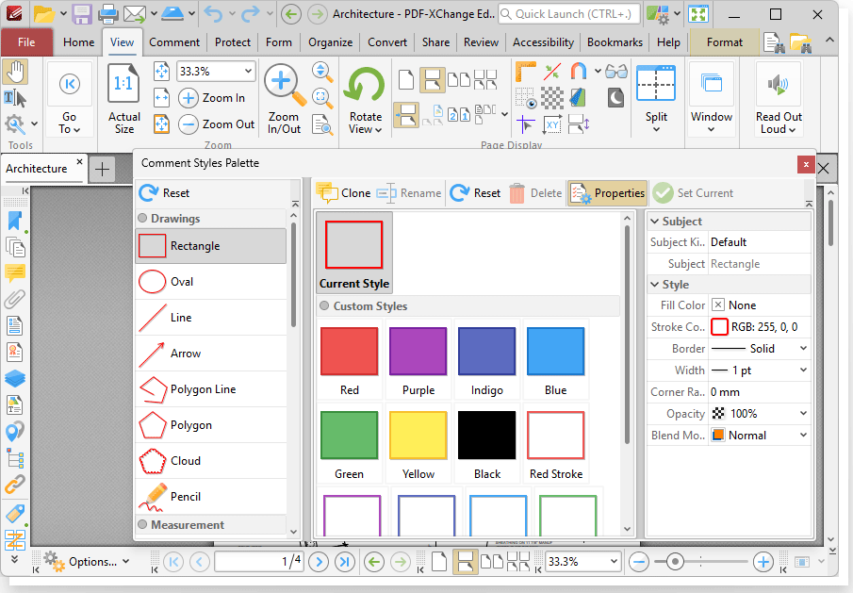Close the Comment Styles Palette
Viewport: 853px width, 593px height.
click(806, 164)
